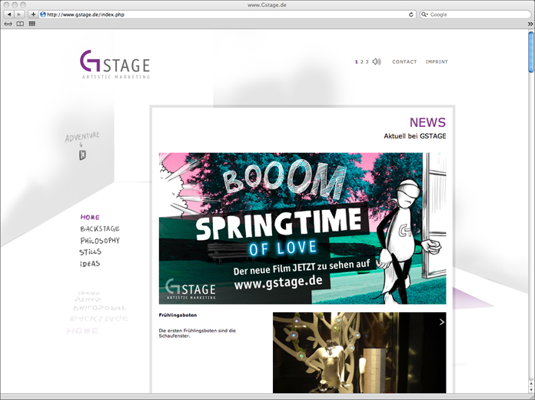Open IDEAS in the side menu
535x400 pixels.
pyautogui.click(x=90, y=264)
